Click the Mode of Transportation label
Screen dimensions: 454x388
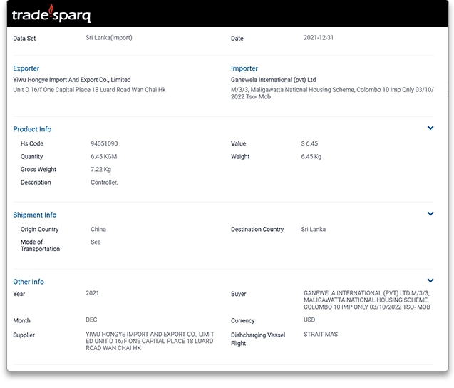[x=40, y=245]
